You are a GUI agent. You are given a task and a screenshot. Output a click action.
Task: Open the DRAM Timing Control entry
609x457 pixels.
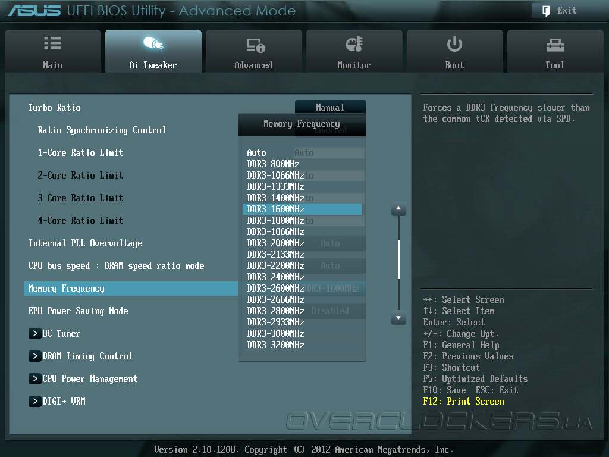click(x=87, y=356)
